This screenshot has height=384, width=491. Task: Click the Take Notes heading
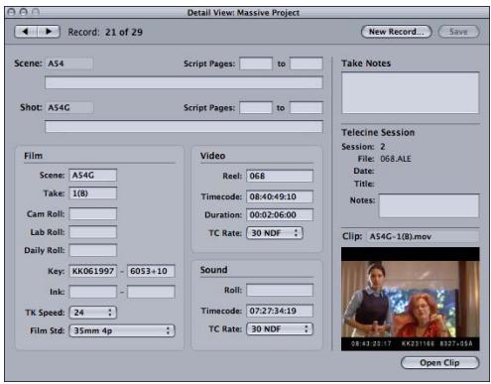coord(366,64)
